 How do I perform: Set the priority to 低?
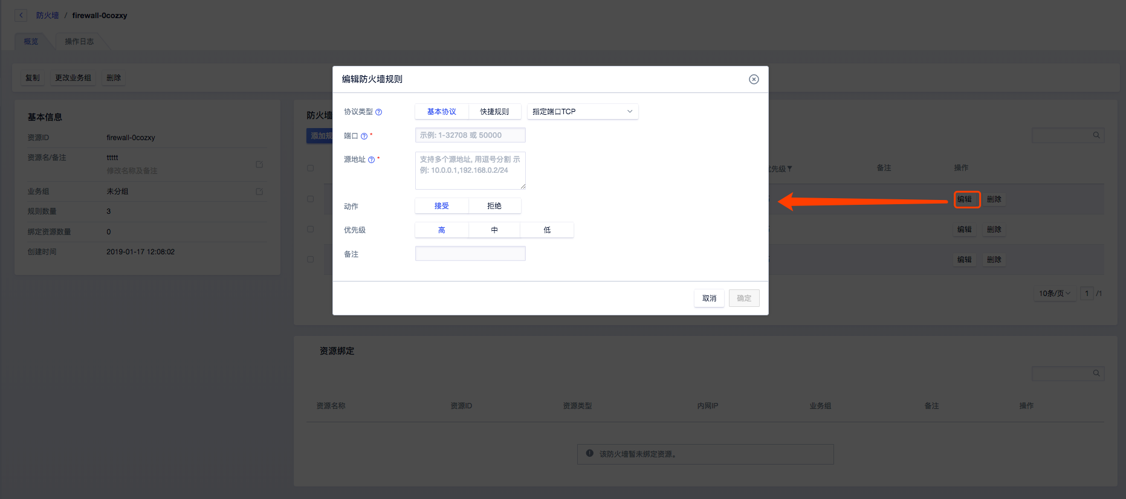pos(547,230)
